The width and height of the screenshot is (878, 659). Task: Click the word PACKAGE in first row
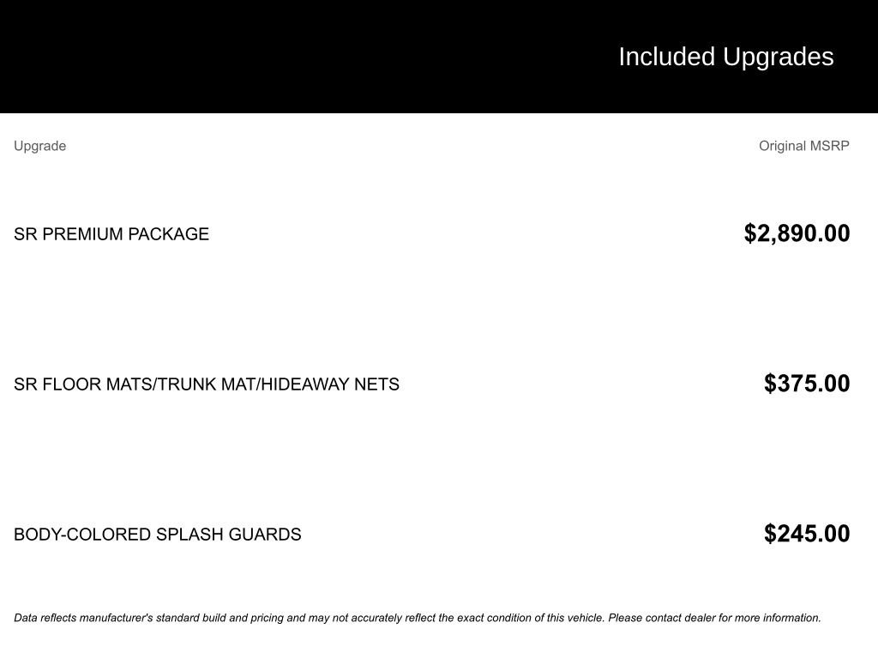tap(169, 233)
